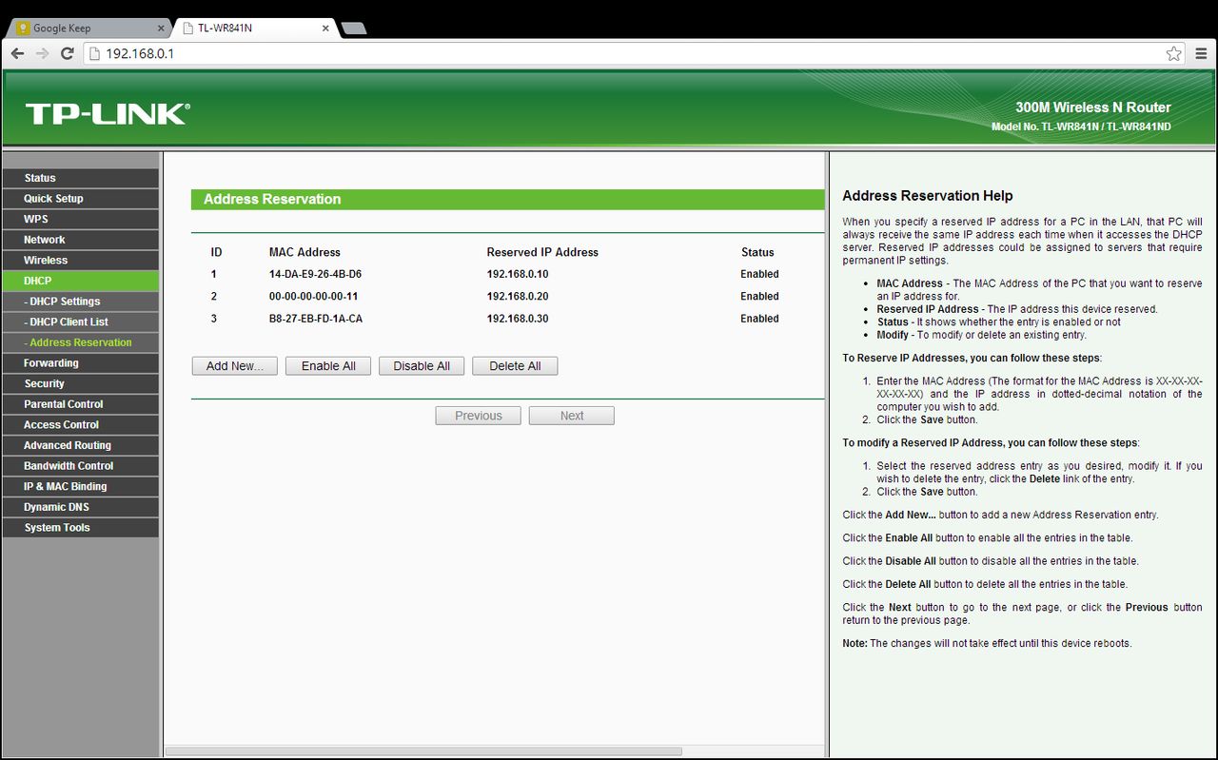Open Bandwidth Control menu
1218x760 pixels.
pyautogui.click(x=80, y=466)
